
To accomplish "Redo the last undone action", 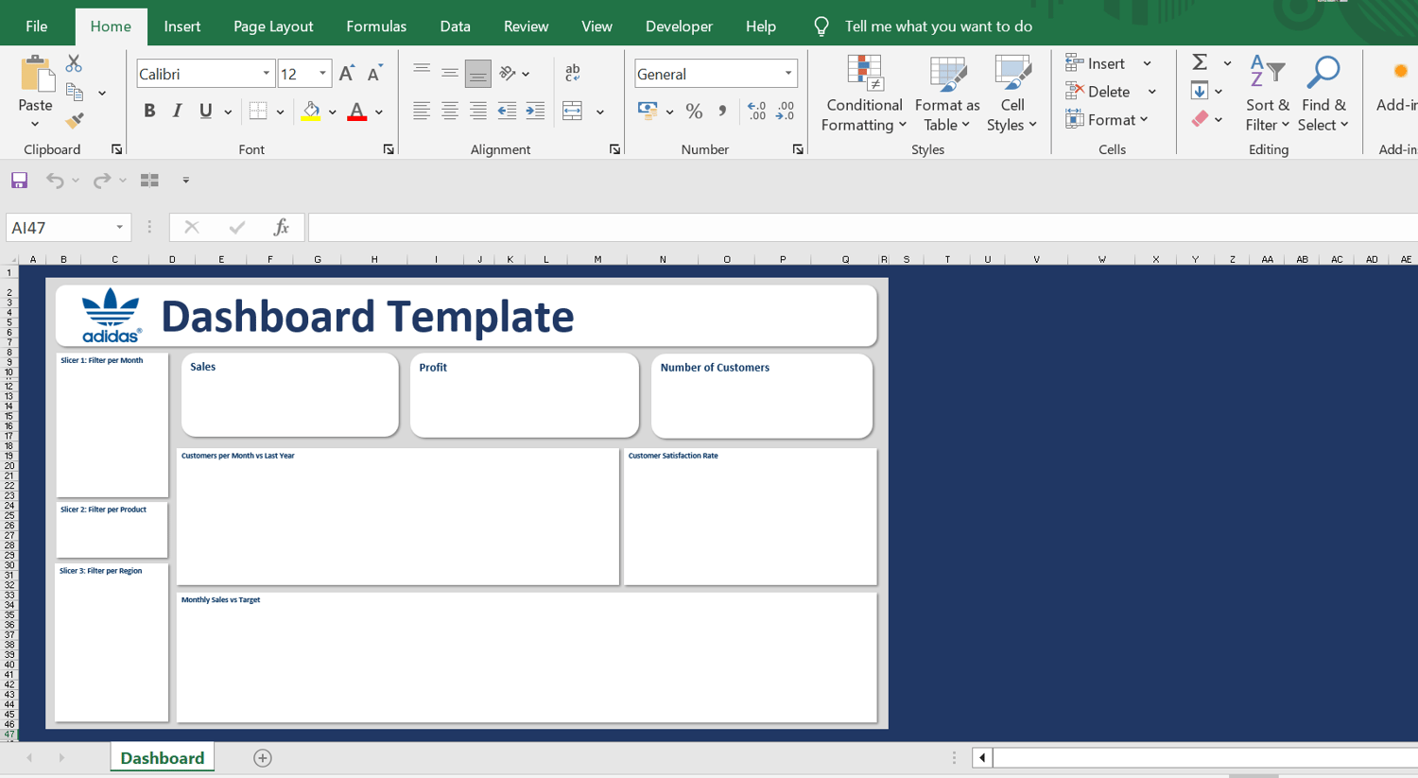I will click(101, 180).
